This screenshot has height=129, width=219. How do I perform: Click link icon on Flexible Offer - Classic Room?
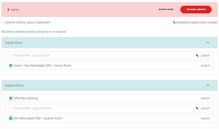pos(197,55)
